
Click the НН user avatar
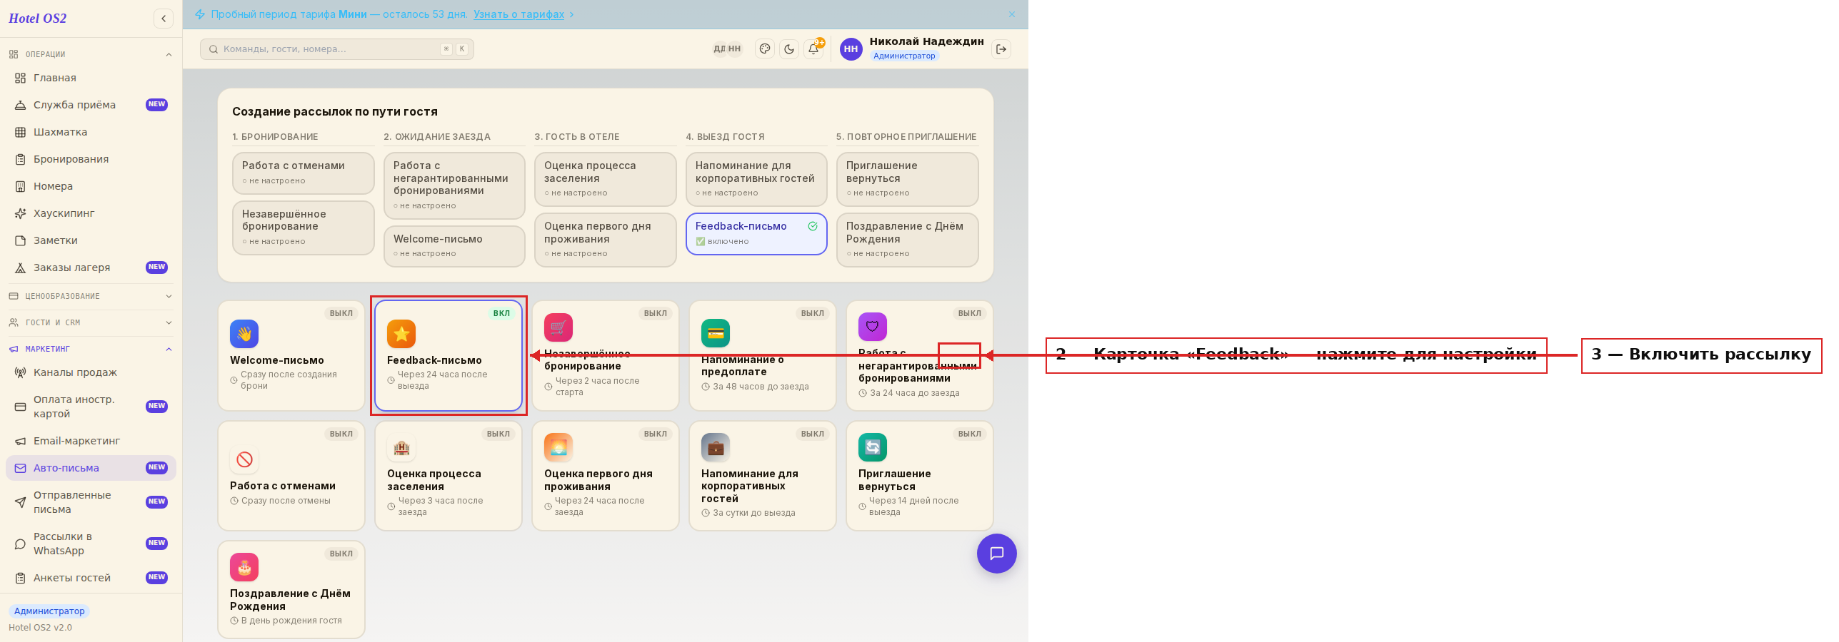[x=851, y=49]
